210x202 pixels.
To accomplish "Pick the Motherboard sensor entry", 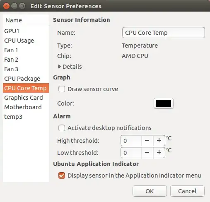I will (x=26, y=107).
